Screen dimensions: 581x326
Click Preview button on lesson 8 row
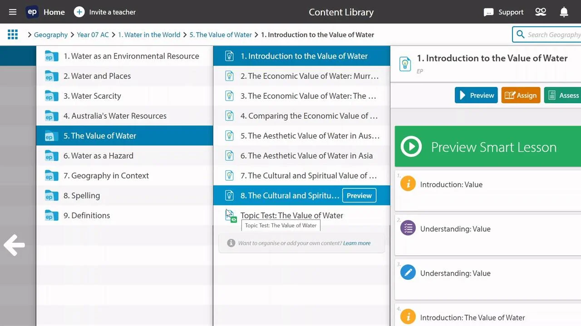359,196
